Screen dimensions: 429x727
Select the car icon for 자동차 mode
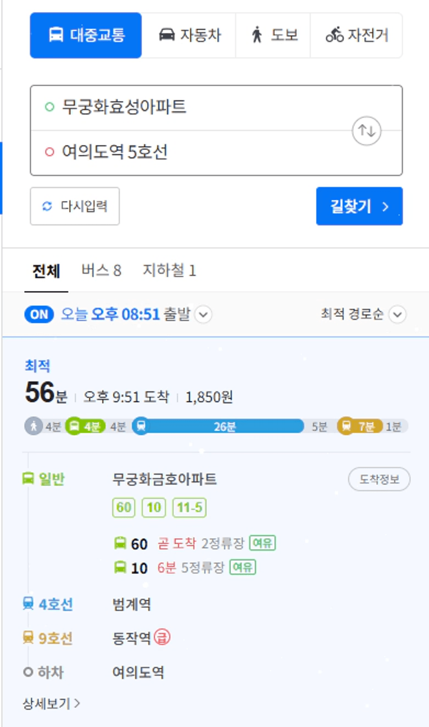point(167,35)
